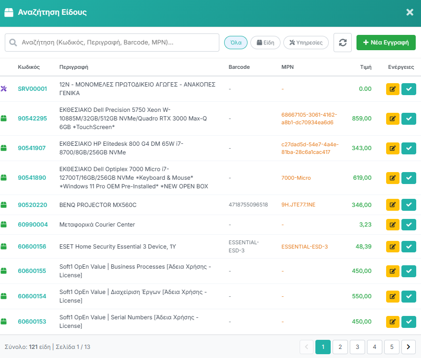421x358 pixels.
Task: Select item 60600154 with checkmark button
Action: (x=409, y=296)
